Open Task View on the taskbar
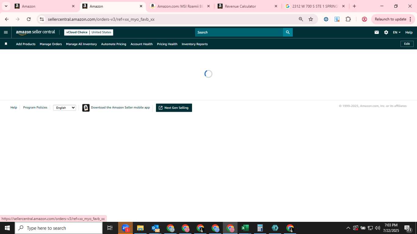The image size is (417, 234). 110,228
